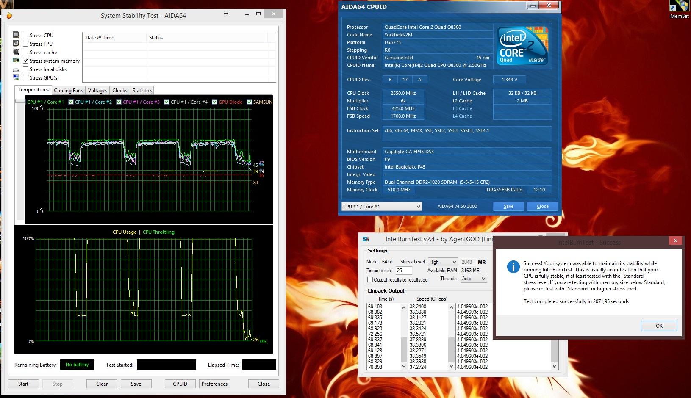Click the Intel Core 2 Quad logo

pos(522,46)
